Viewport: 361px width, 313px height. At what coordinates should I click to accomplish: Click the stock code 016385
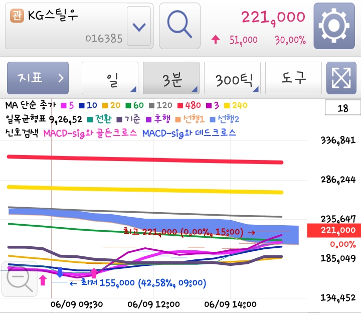tap(104, 39)
